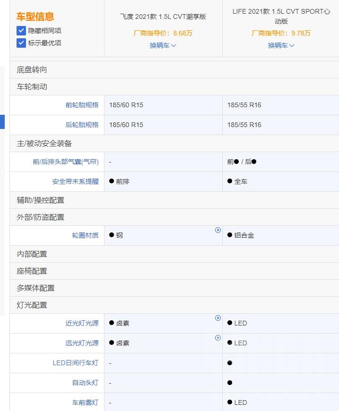Expand the 座椅配置 section
Viewport: 339px width, 411px height.
point(32,271)
